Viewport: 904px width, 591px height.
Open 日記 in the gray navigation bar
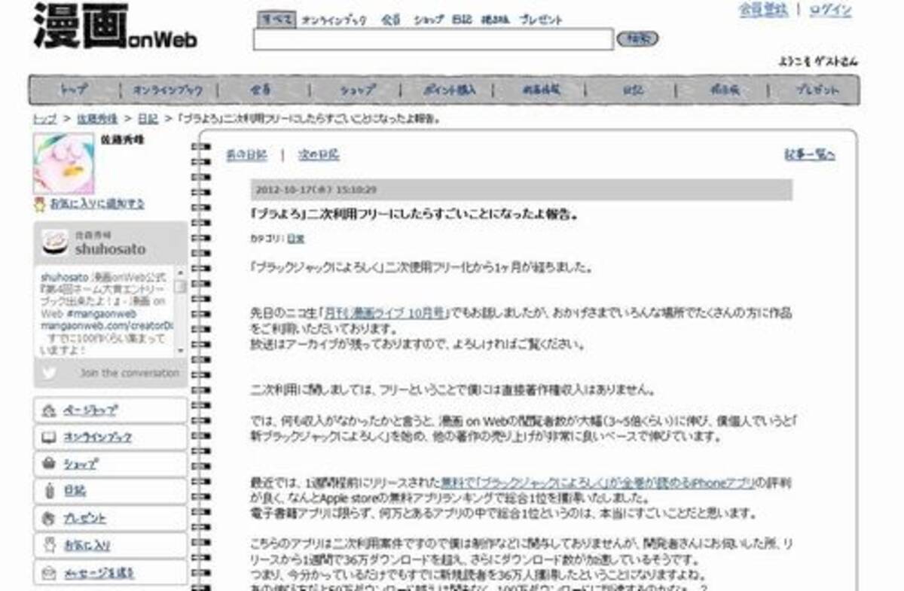pos(633,90)
